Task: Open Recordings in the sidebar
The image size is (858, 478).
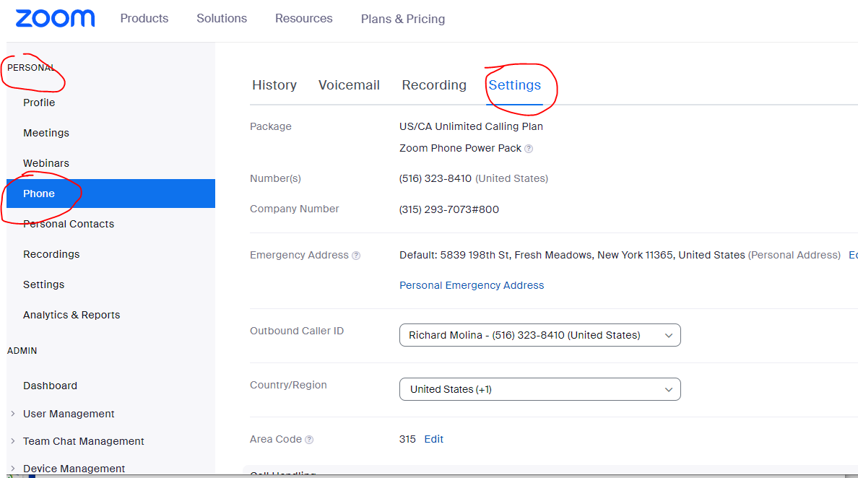Action: click(x=51, y=254)
